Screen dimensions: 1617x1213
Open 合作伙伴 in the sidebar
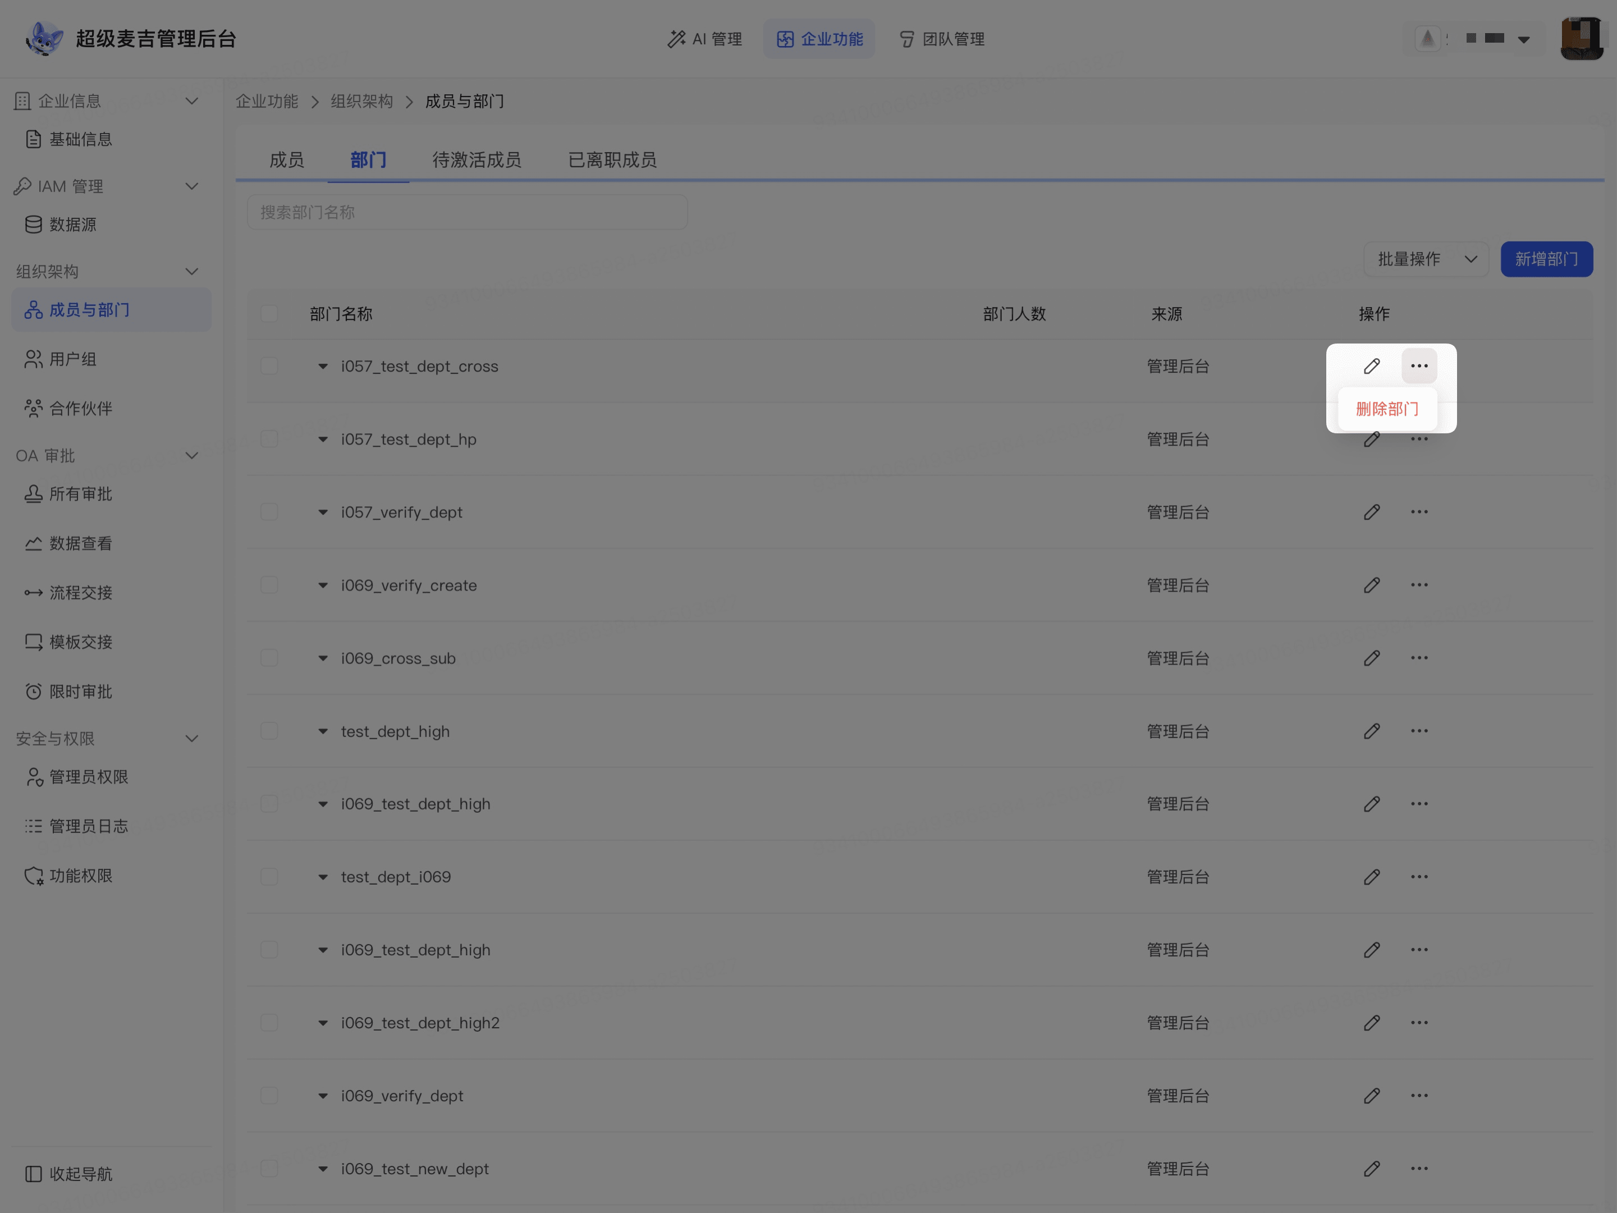click(x=111, y=408)
